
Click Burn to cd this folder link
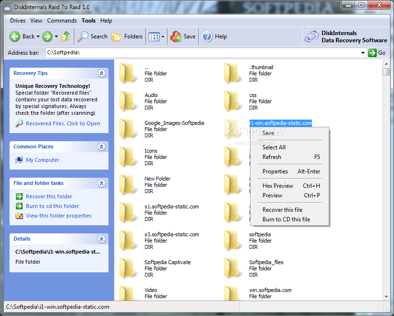[x=52, y=206]
